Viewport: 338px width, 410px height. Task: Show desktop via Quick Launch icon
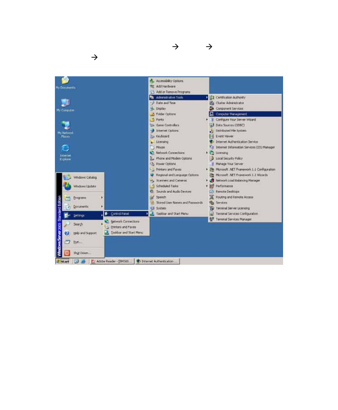pyautogui.click(x=76, y=261)
